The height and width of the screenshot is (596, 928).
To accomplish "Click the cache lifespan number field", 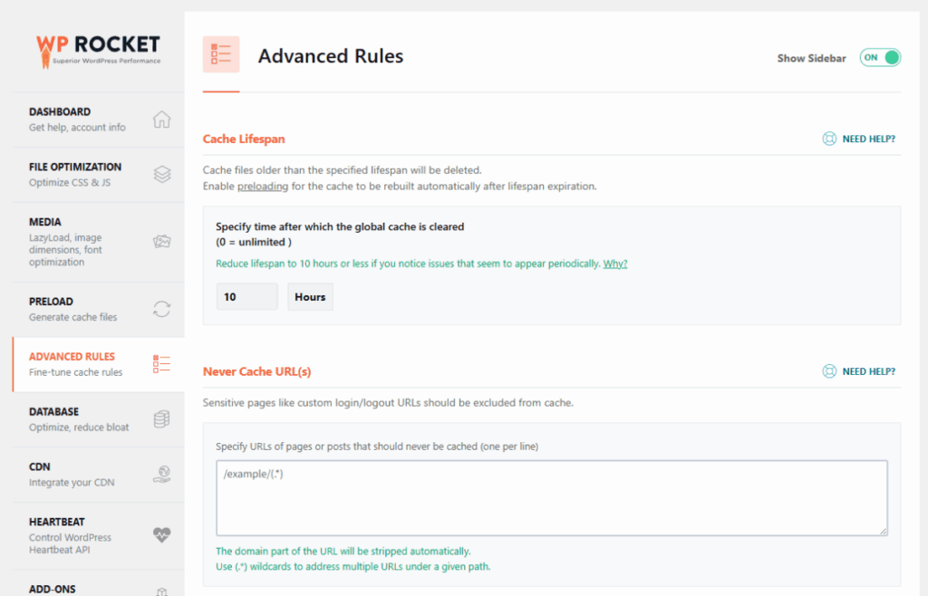I will point(246,297).
